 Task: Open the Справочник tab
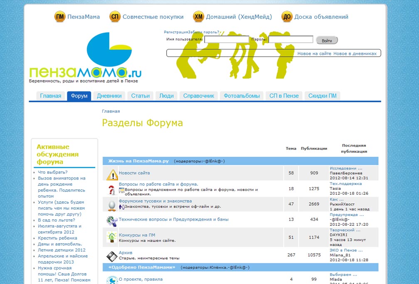(199, 96)
